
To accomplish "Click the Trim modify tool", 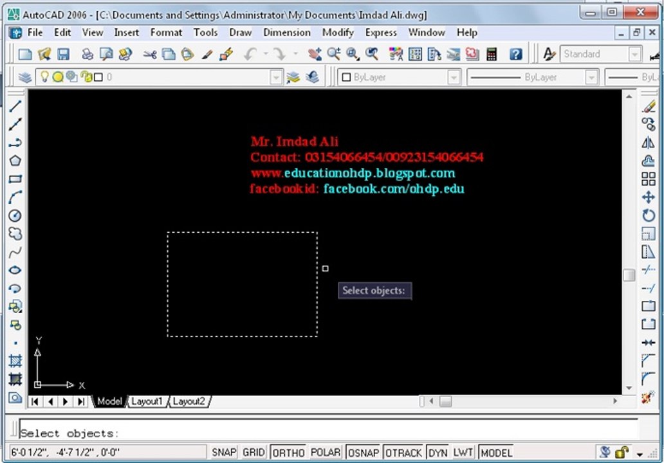I will coord(649,269).
